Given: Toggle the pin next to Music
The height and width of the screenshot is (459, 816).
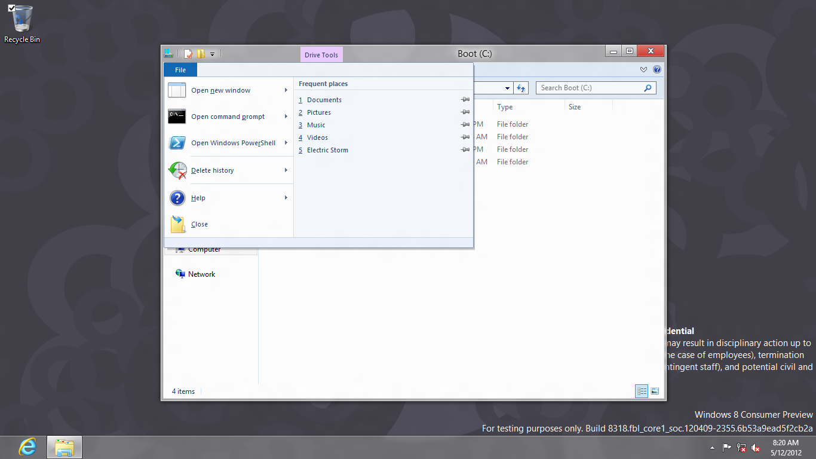Looking at the screenshot, I should click(x=465, y=125).
